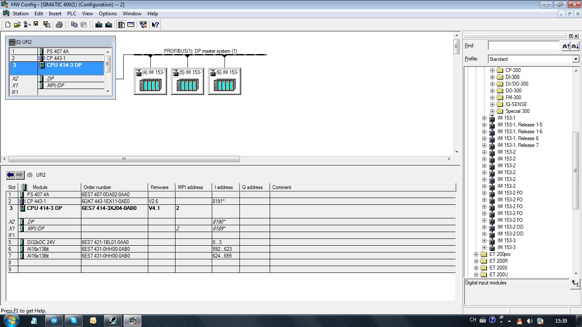This screenshot has height=327, width=582.
Task: Open the Profile dropdown in catalog
Action: 576,59
